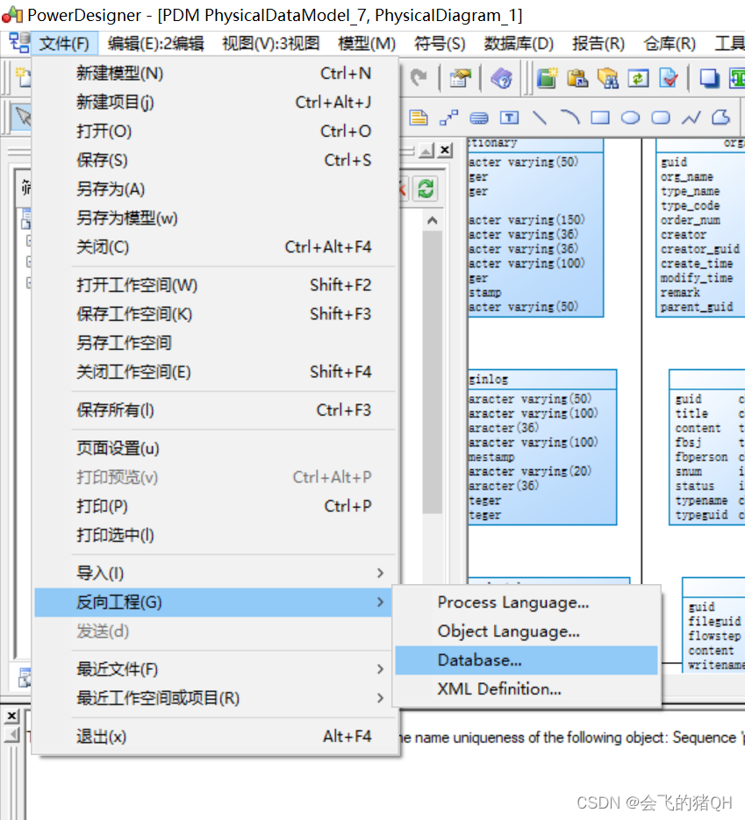The width and height of the screenshot is (745, 820).
Task: Click the browser panel scroll up arrow
Action: [x=432, y=220]
